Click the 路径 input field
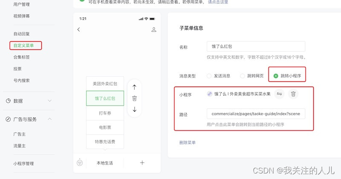 click(256, 114)
